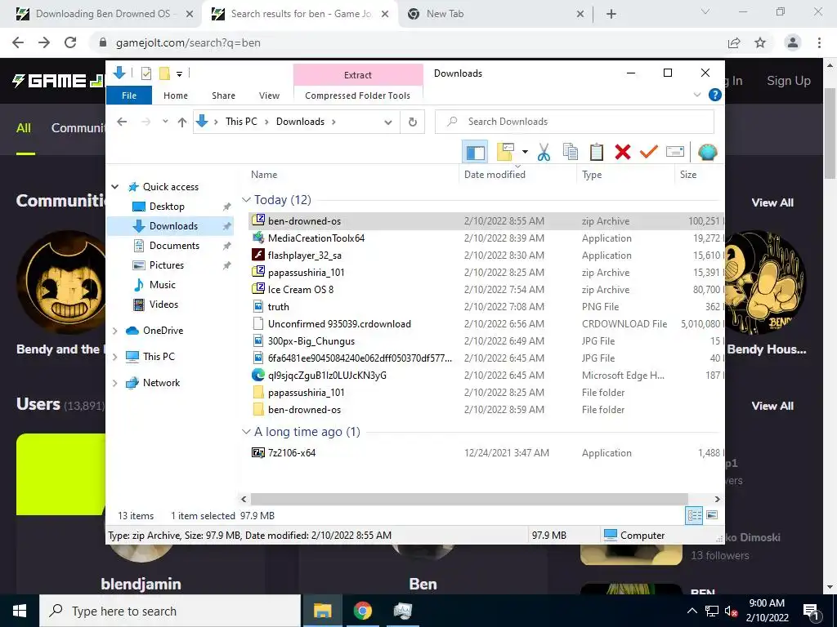Expand the This PC tree node
The width and height of the screenshot is (837, 627).
click(114, 357)
